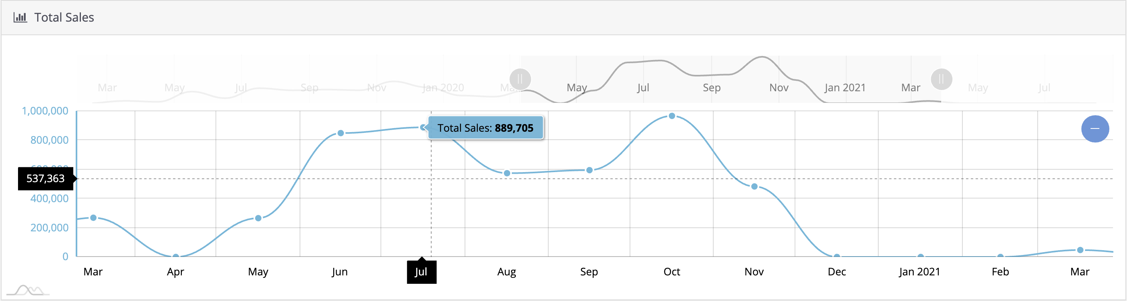Click the Total Sales panel title

(64, 18)
